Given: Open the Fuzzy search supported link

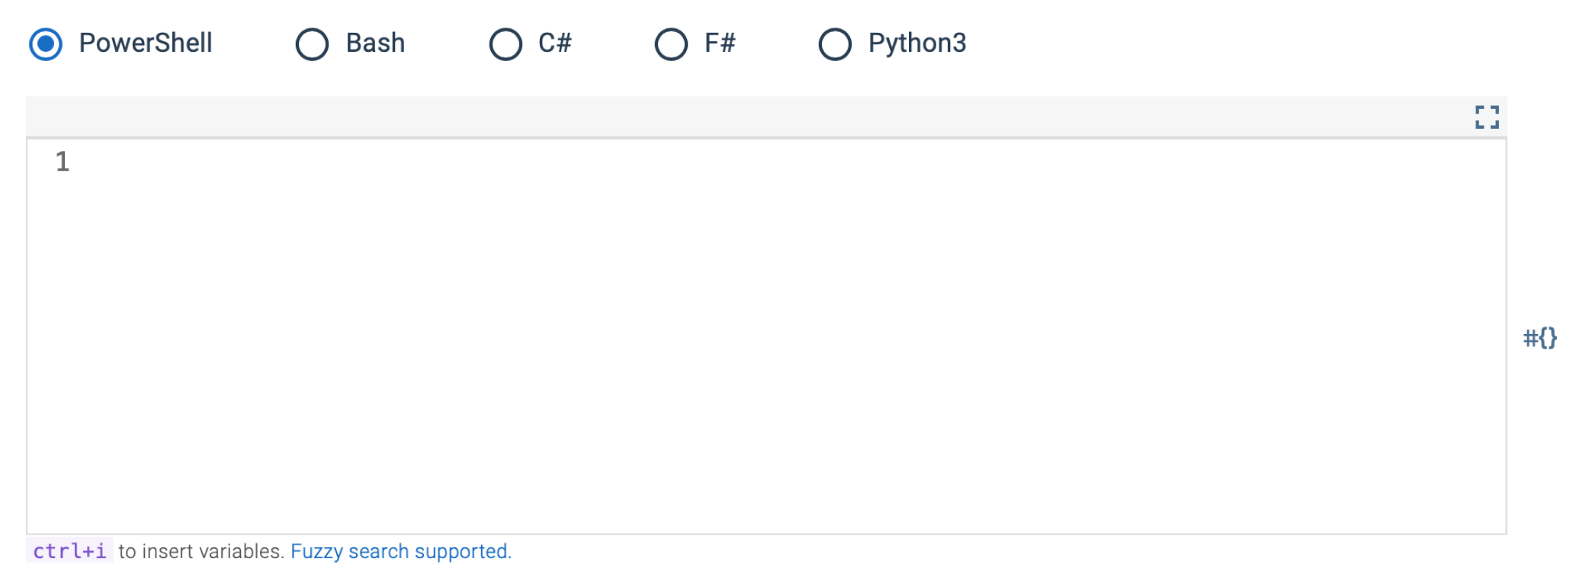Looking at the screenshot, I should pyautogui.click(x=402, y=551).
